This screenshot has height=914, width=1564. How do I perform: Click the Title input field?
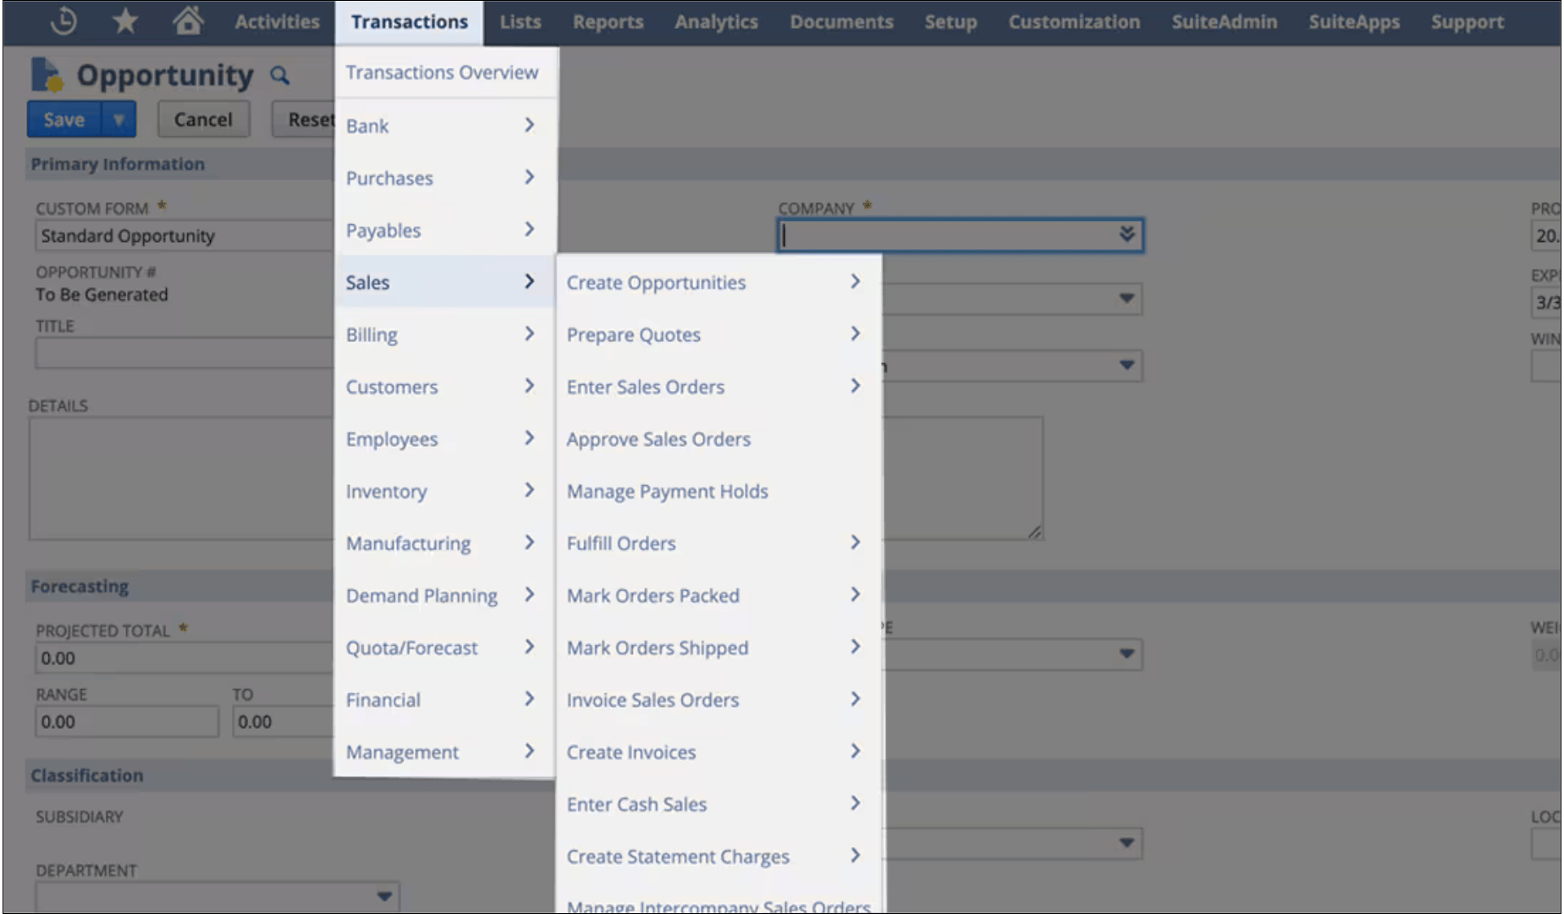183,353
